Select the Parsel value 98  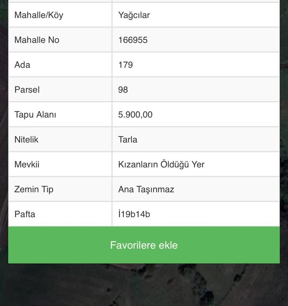[123, 90]
